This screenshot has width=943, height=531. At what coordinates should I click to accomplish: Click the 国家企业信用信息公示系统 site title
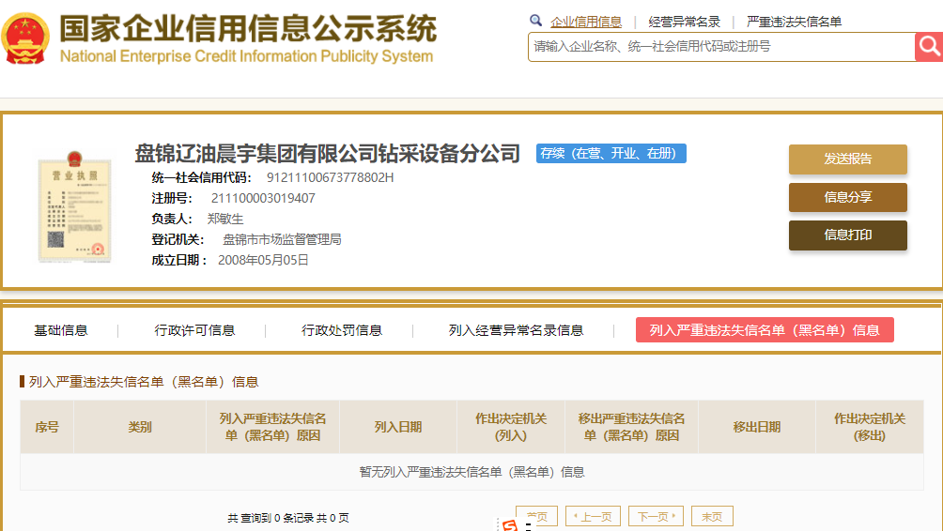coord(248,29)
